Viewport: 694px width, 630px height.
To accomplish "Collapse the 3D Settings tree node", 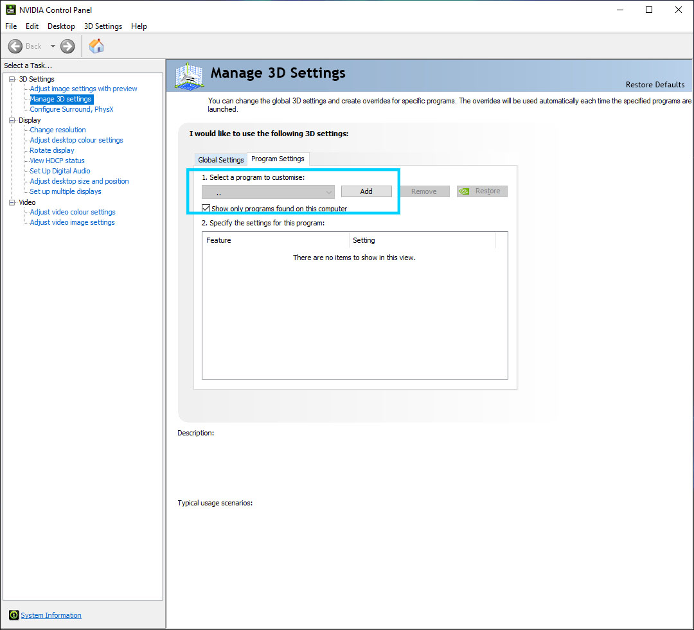I will 12,79.
